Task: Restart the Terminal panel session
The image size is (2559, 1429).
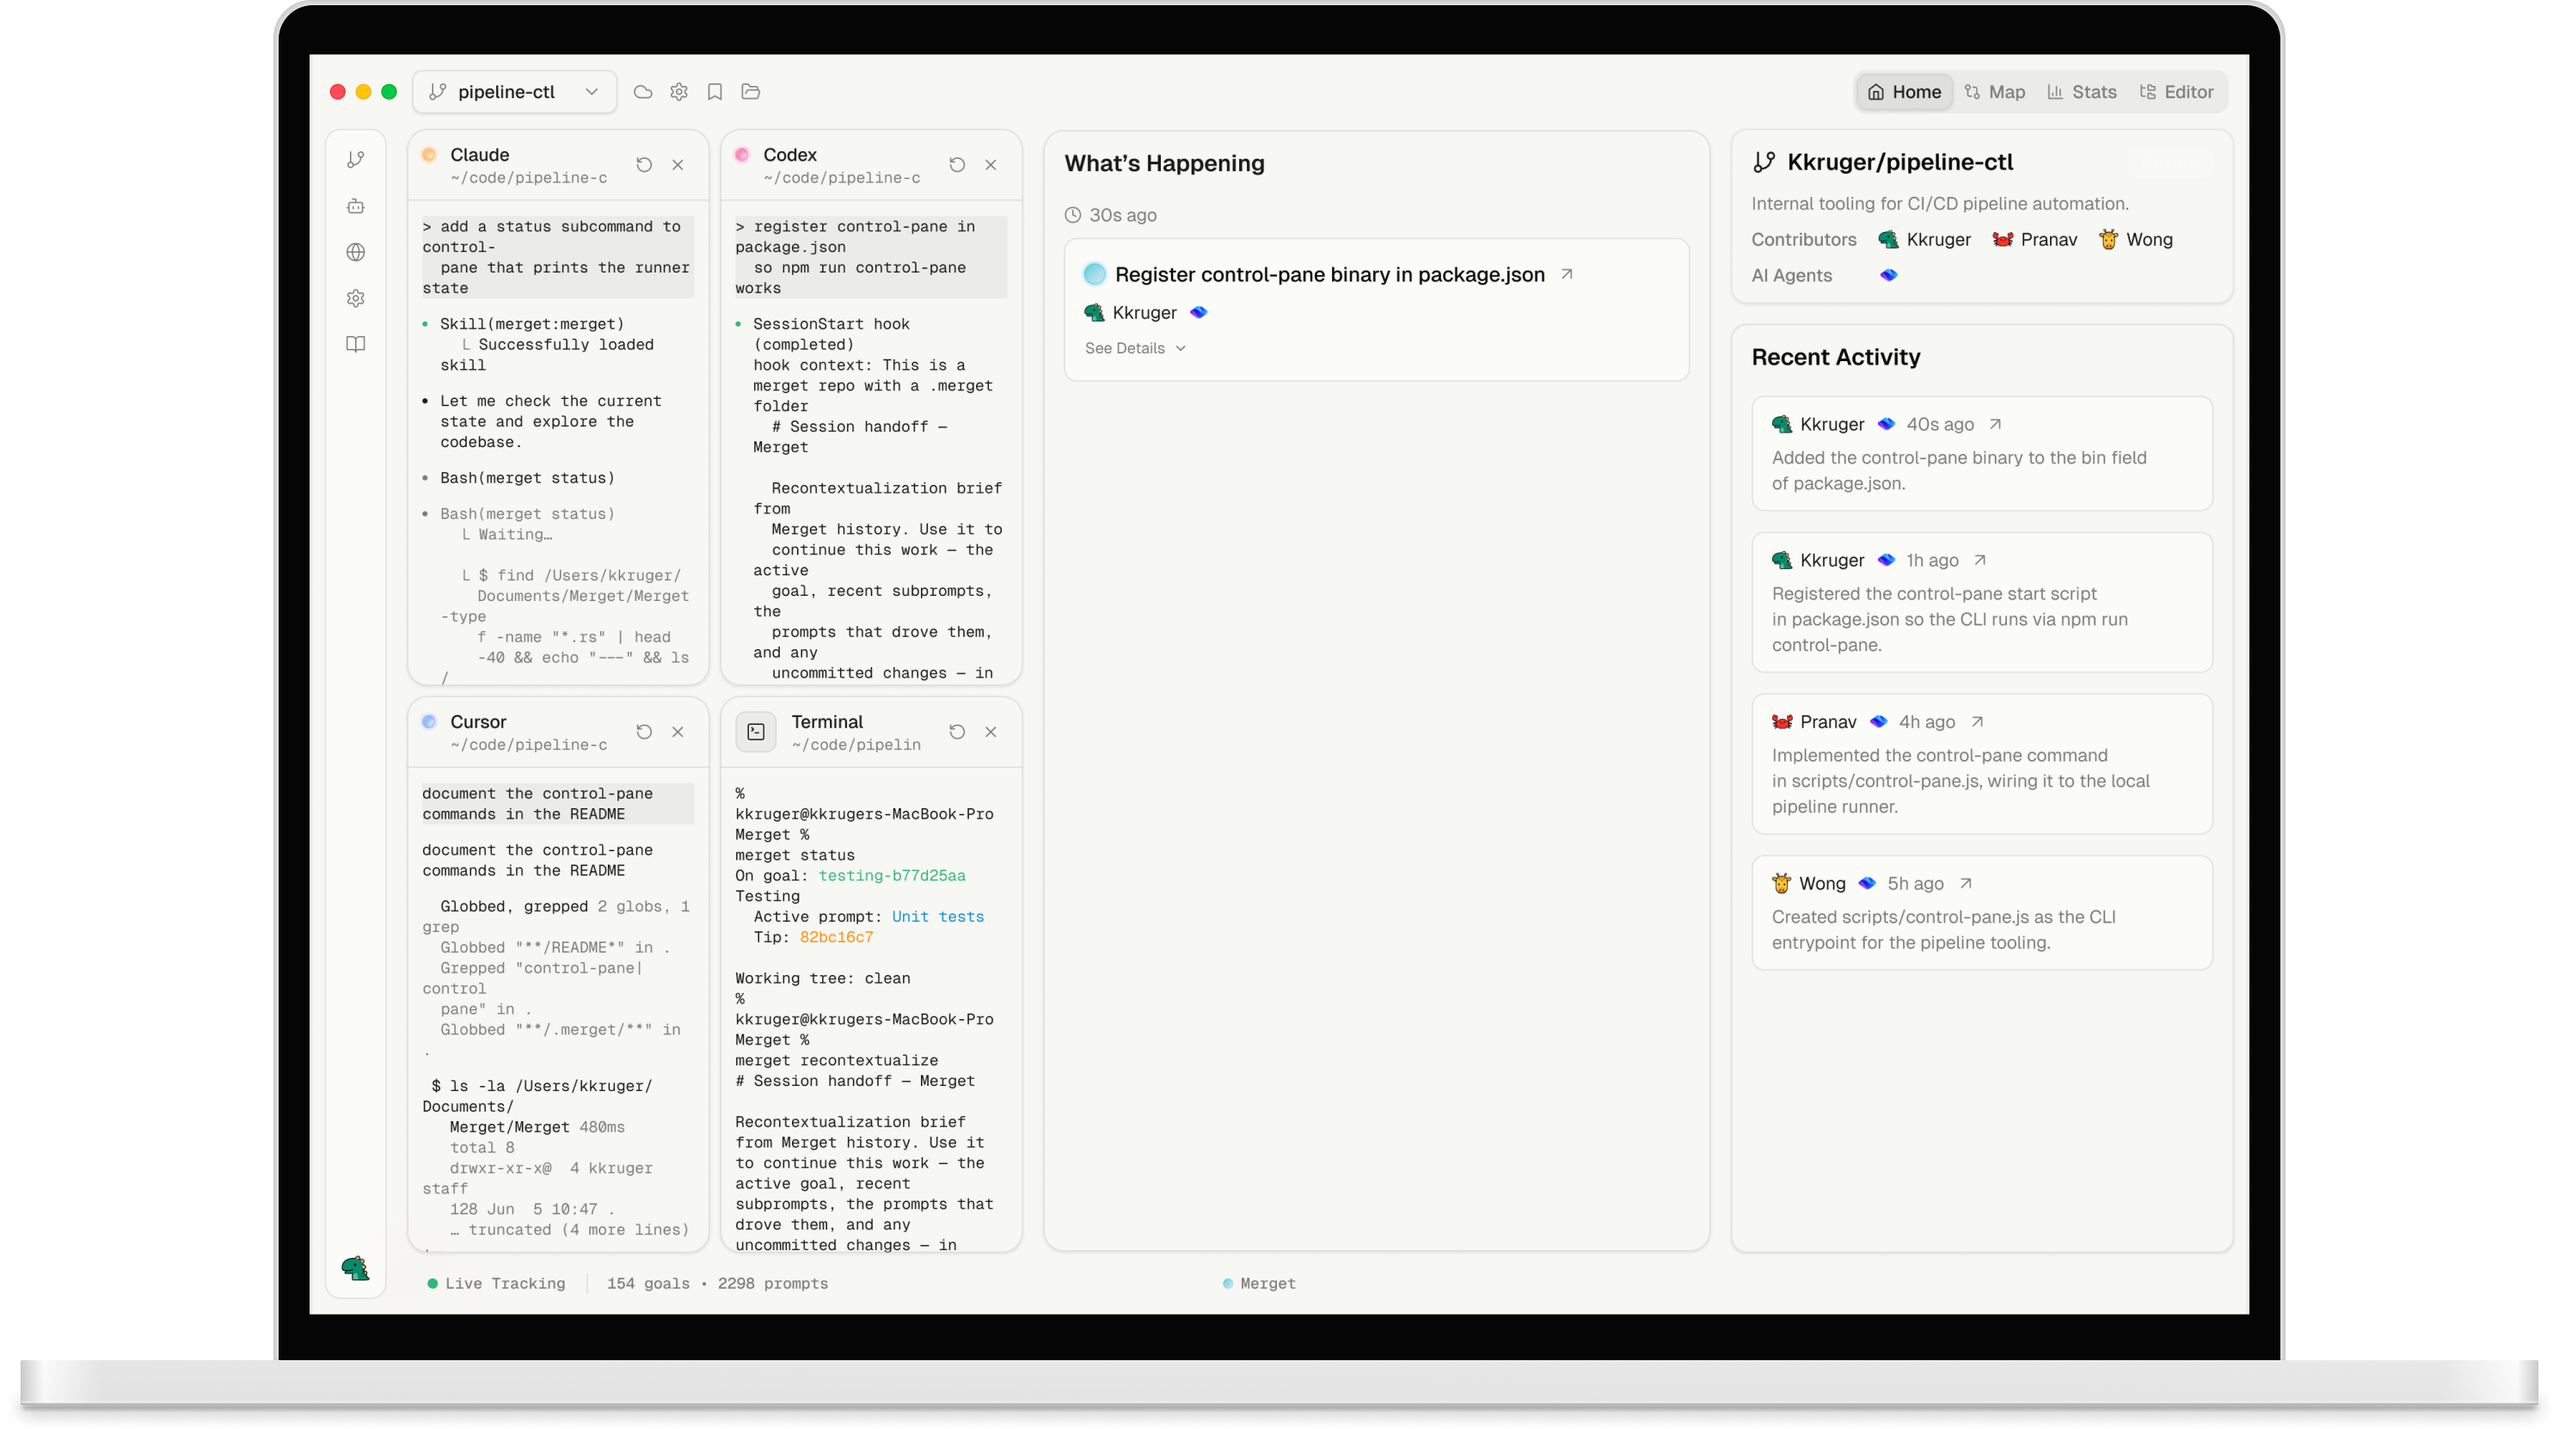Action: 957,731
